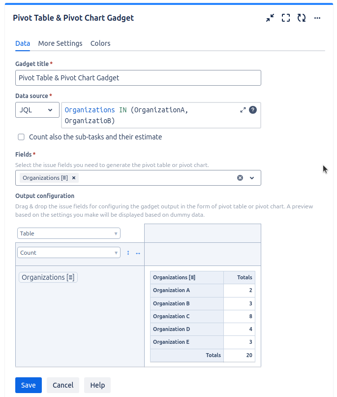Viewport: 337px width, 397px height.
Task: Expand the Fields selector chevron
Action: pyautogui.click(x=252, y=178)
